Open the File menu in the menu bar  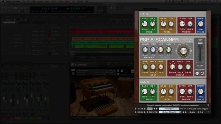pyautogui.click(x=23, y=1)
